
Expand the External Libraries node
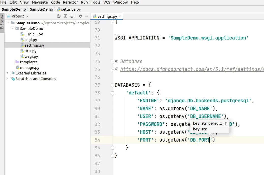(7, 73)
